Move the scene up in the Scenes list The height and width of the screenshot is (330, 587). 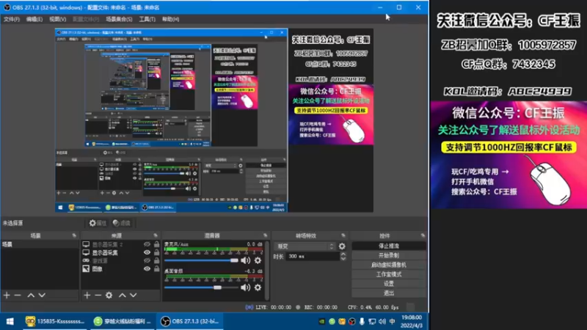31,296
